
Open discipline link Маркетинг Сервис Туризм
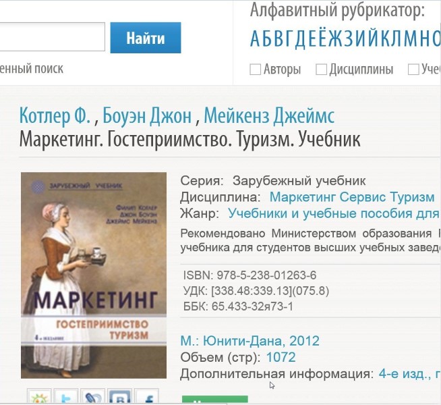pos(352,197)
